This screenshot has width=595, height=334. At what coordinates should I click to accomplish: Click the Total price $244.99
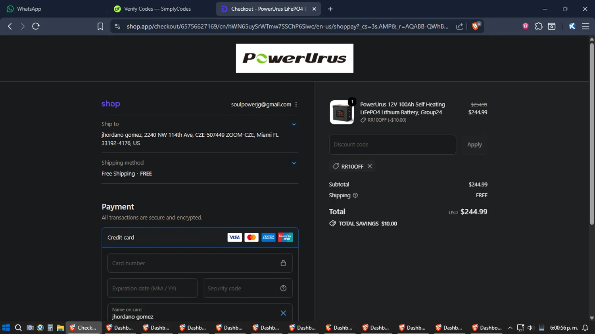tap(474, 212)
